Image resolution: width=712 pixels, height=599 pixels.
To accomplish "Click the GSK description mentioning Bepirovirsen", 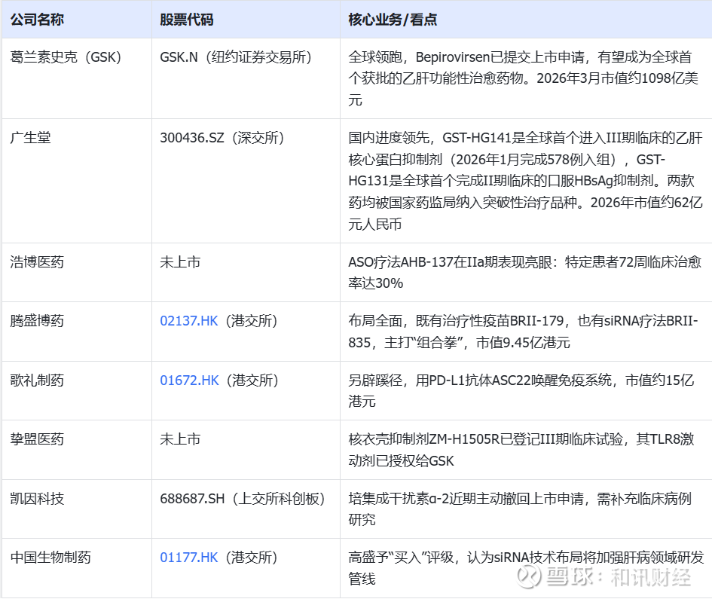I will point(524,78).
